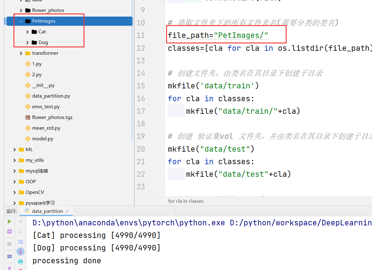The height and width of the screenshot is (270, 372).
Task: Expand the Dog folder
Action: pos(28,43)
